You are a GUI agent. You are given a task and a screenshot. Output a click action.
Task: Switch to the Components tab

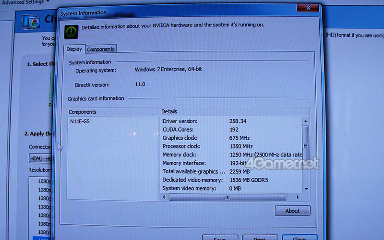tap(101, 49)
